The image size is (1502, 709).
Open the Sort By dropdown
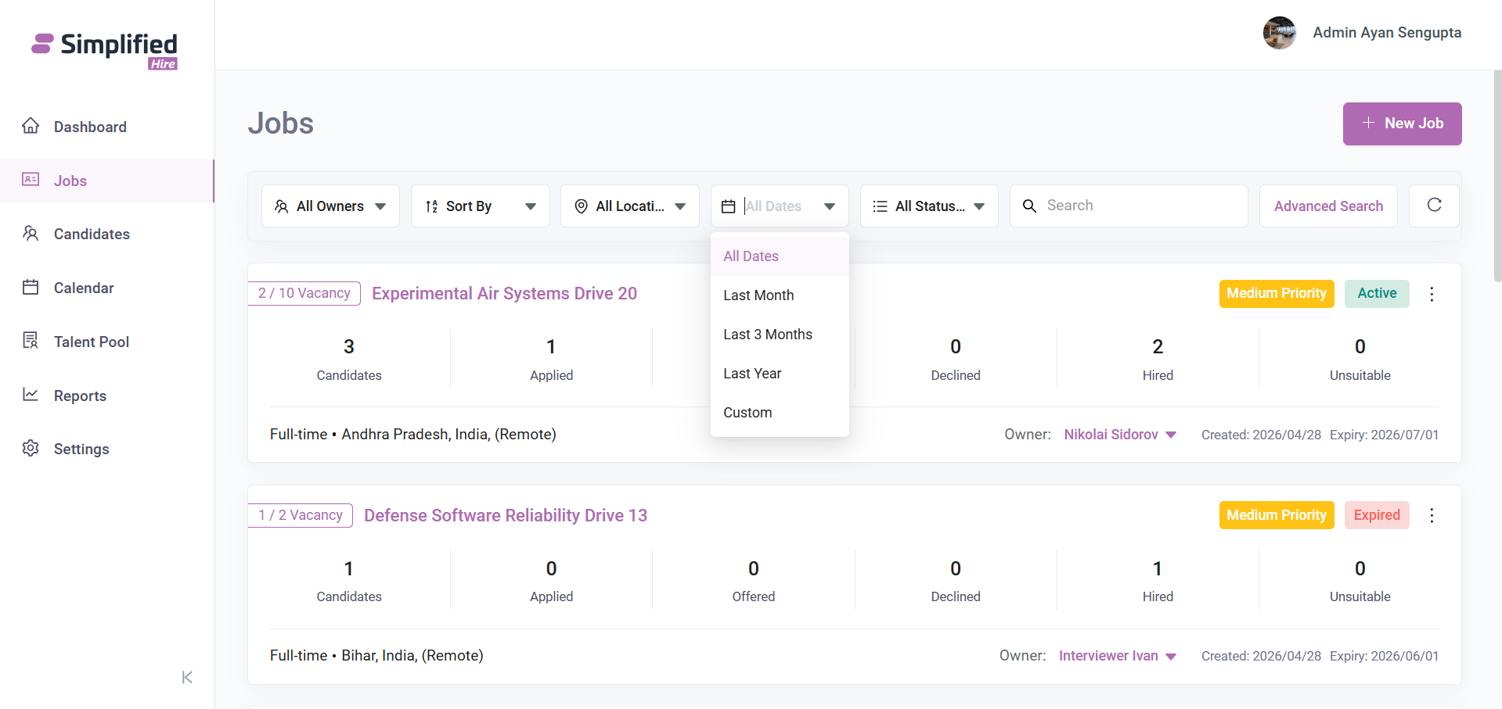point(480,206)
